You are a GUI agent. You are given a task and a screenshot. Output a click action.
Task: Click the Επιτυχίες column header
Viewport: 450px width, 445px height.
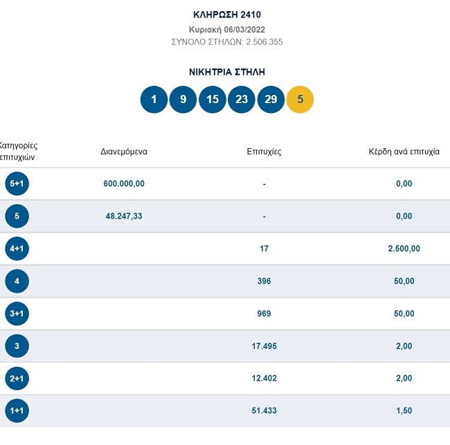tap(264, 152)
